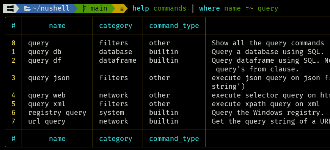
Task: Click row index 6
Action: (14, 113)
